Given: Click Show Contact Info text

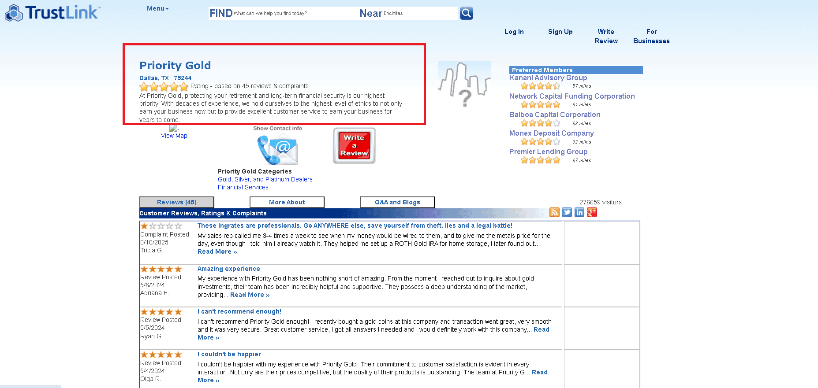Looking at the screenshot, I should click(278, 128).
